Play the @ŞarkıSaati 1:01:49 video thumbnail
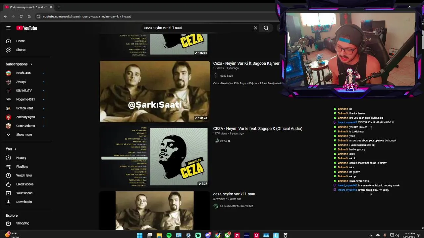424x238 pixels. point(155,92)
